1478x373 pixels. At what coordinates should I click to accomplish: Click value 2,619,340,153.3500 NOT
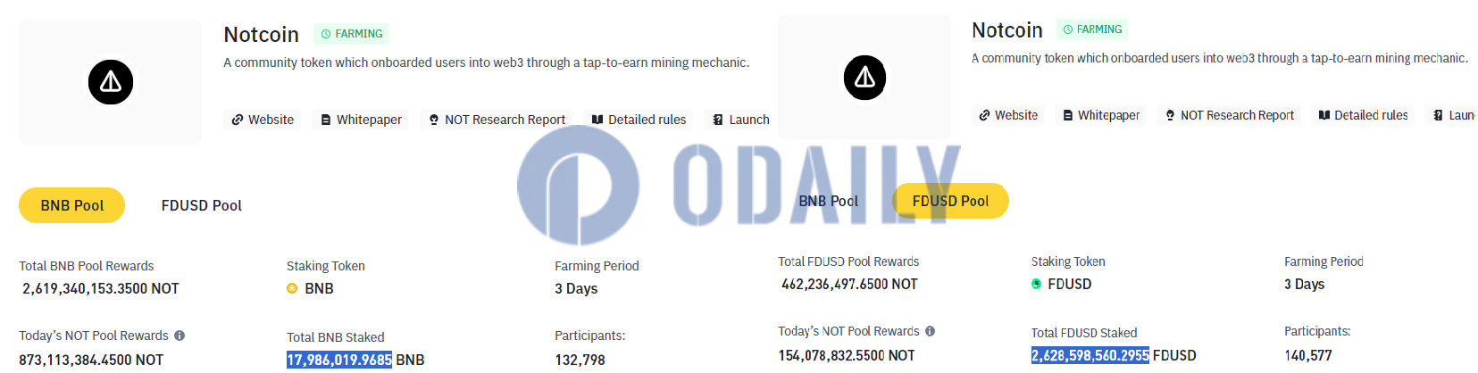pos(101,288)
